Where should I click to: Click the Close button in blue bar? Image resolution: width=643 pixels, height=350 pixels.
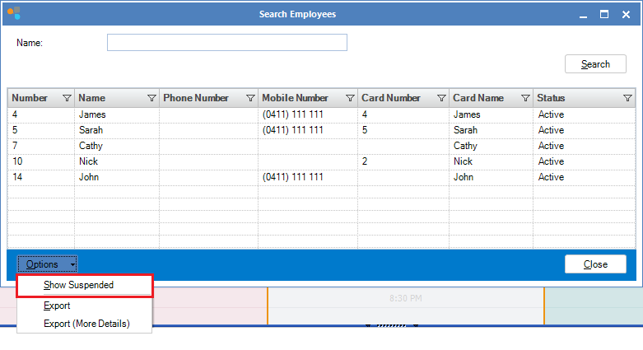tap(595, 264)
